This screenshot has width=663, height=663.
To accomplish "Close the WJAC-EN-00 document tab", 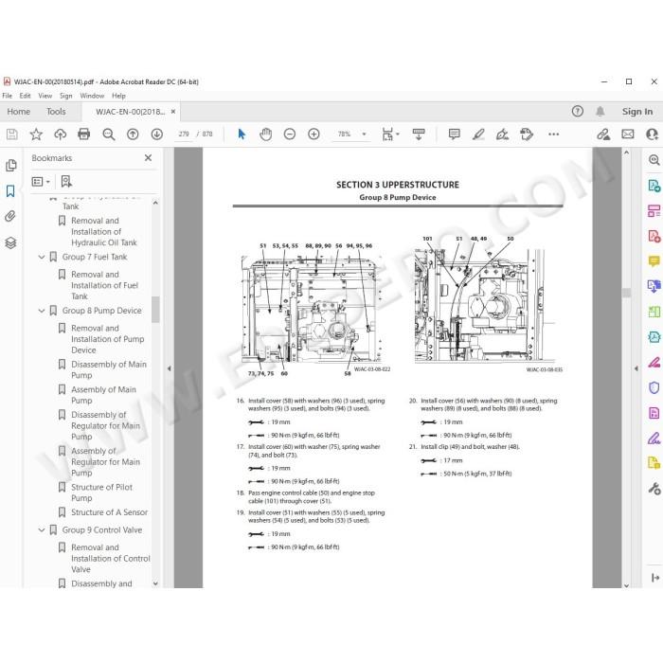I will [173, 112].
